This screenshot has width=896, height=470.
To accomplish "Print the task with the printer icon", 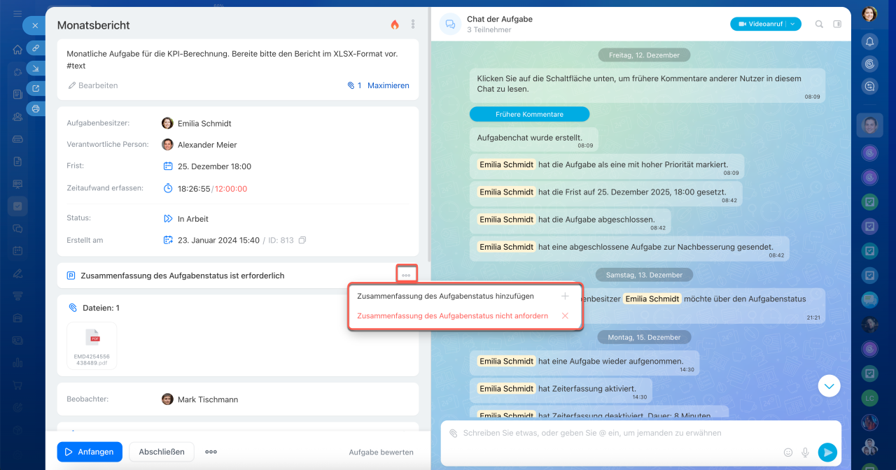I will [x=36, y=108].
